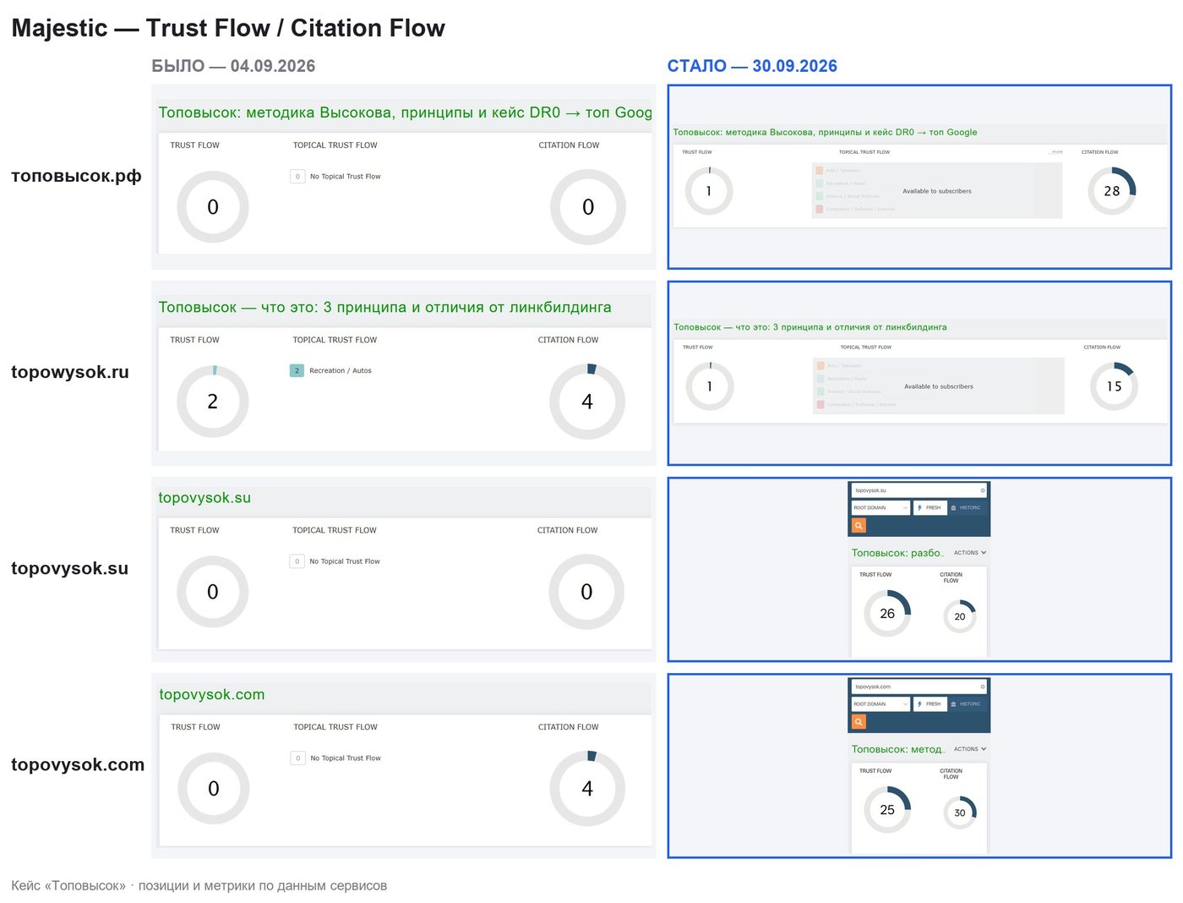
Task: Clear the topovysok.com search field with its X icon
Action: [982, 687]
